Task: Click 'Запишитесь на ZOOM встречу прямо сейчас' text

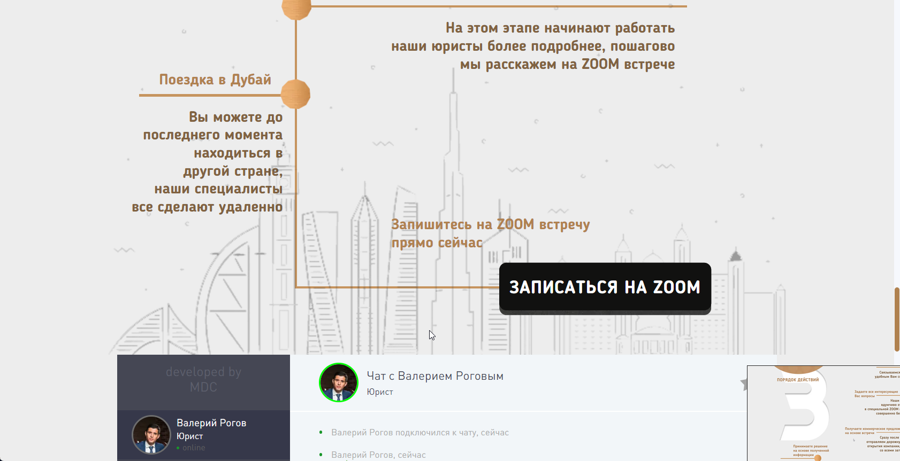Action: [490, 233]
